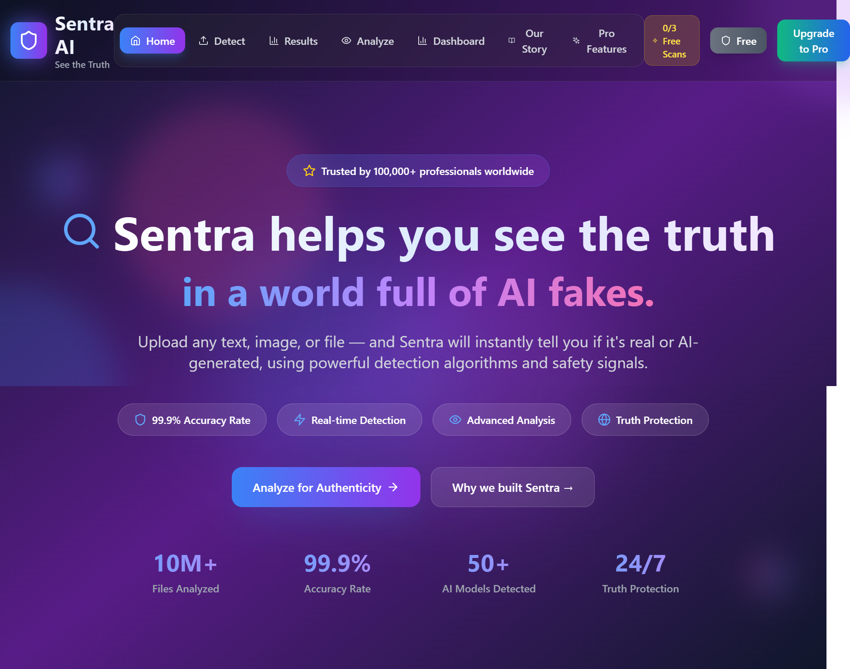Open the Results nav item
The image size is (850, 669).
click(x=293, y=40)
